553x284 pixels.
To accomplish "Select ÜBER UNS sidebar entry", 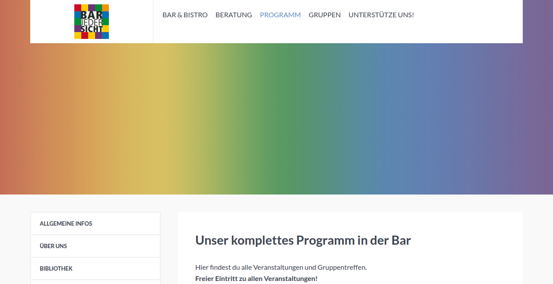I will point(95,246).
